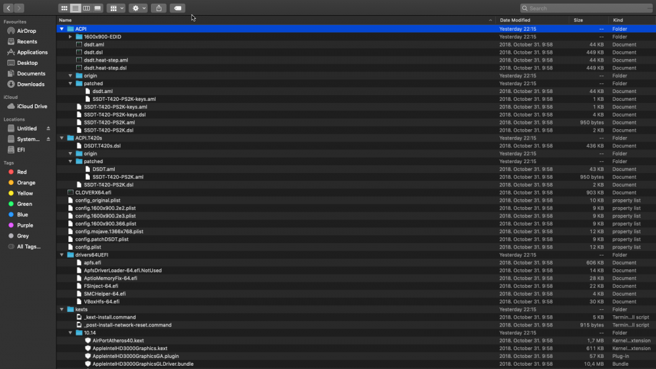
Task: Go forward using the forward arrow button
Action: pyautogui.click(x=19, y=8)
